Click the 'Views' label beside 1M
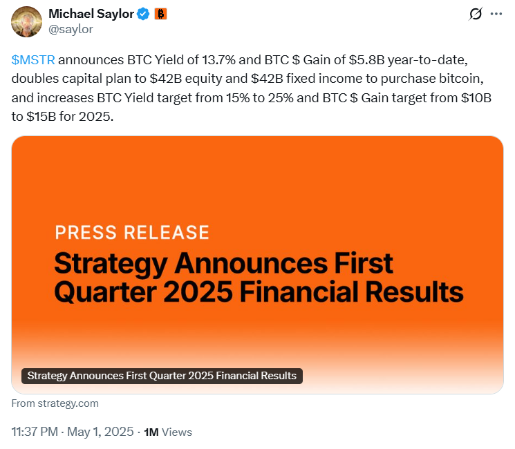This screenshot has width=515, height=449. (177, 432)
